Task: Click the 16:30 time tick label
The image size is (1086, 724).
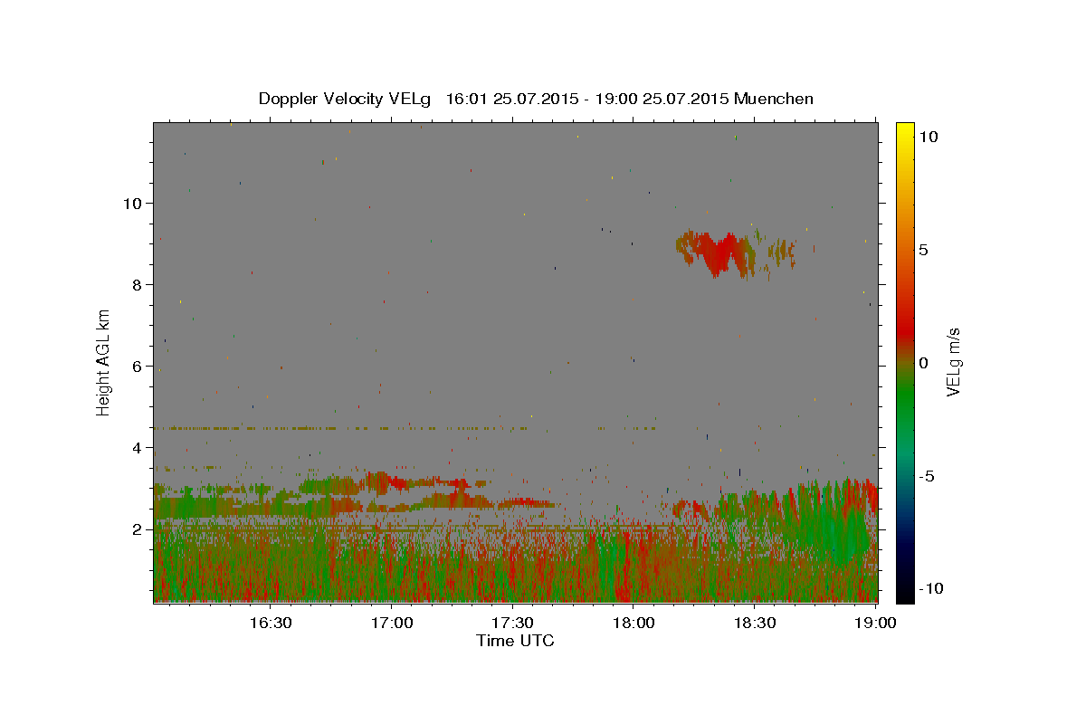Action: (x=271, y=624)
